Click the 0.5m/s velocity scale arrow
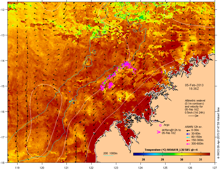Screen dimensions: 220x170 (x=193, y=116)
